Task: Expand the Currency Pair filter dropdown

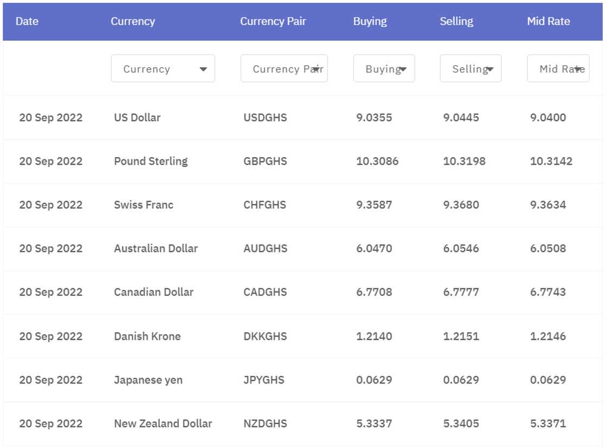Action: click(x=284, y=68)
